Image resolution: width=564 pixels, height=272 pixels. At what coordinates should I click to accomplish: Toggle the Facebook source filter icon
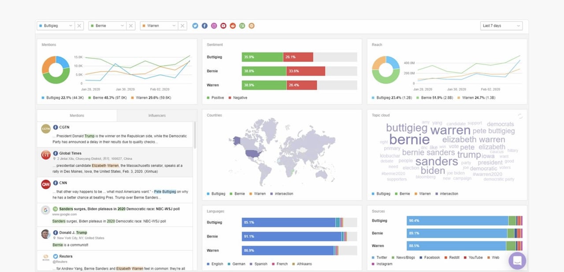(204, 26)
